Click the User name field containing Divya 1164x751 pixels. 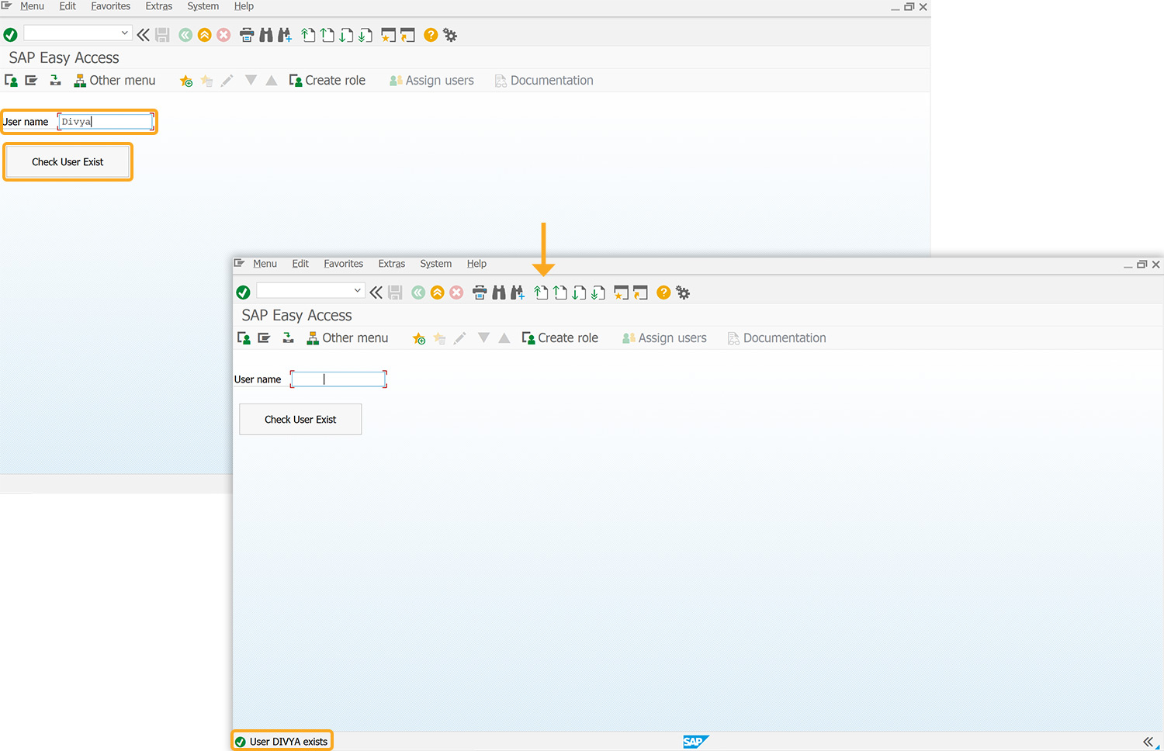tap(106, 122)
